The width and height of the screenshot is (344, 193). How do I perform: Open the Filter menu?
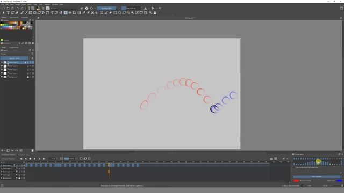[35, 4]
